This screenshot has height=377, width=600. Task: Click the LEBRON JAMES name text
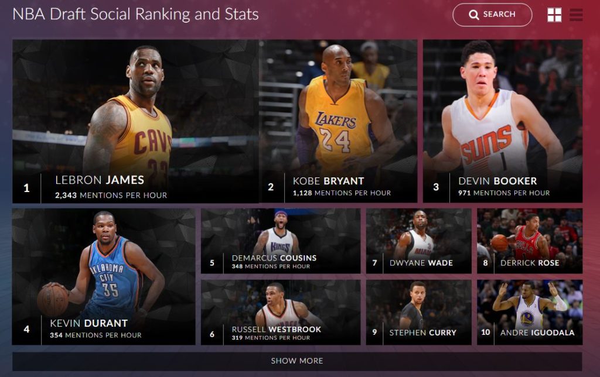100,180
